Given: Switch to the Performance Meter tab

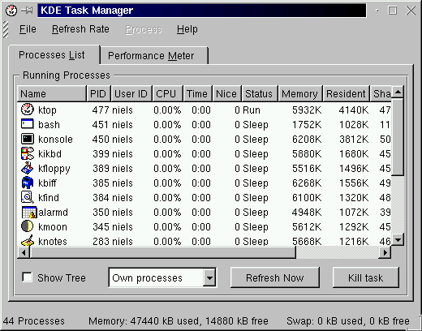Looking at the screenshot, I should coord(154,55).
